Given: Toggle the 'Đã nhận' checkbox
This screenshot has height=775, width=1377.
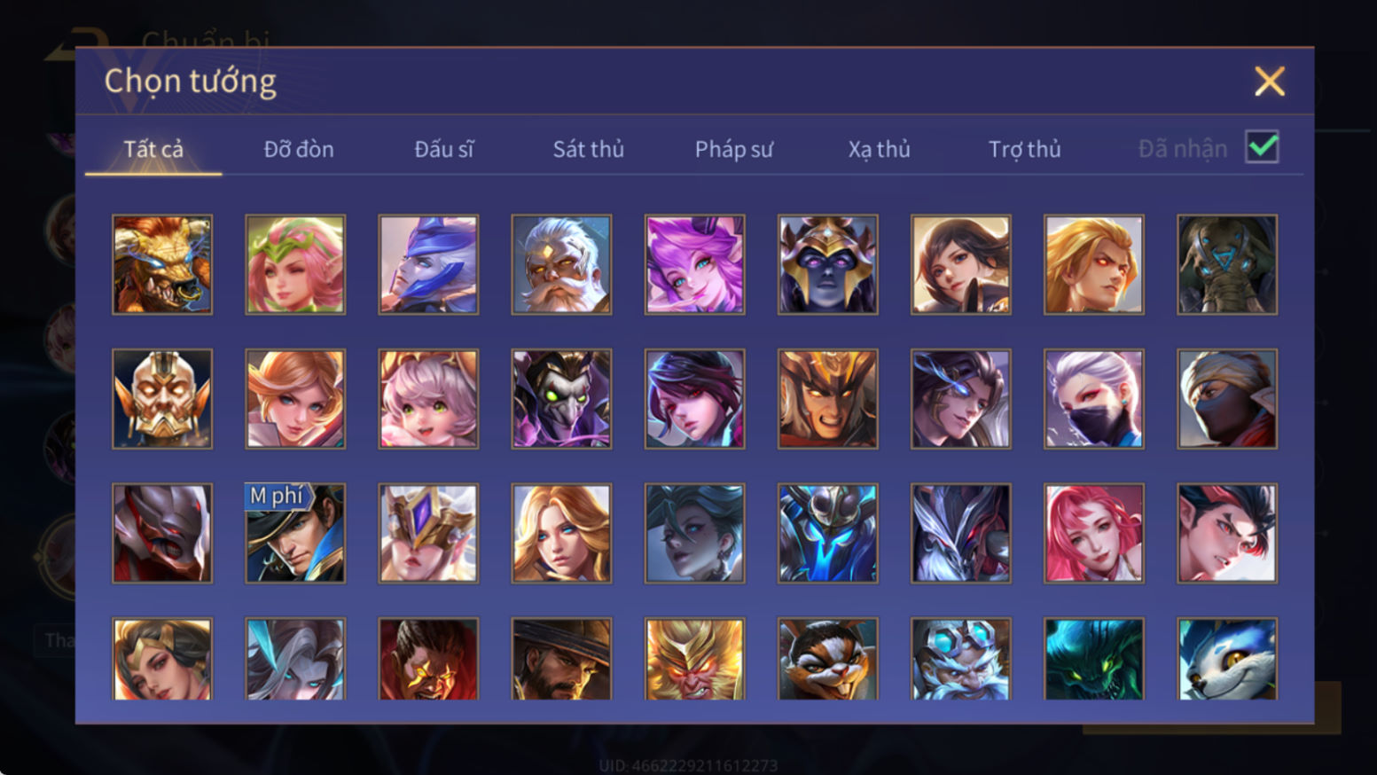Looking at the screenshot, I should [1262, 147].
